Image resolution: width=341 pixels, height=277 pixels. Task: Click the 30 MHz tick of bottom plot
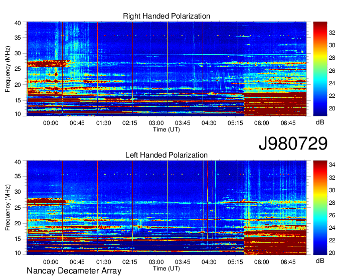[18, 192]
